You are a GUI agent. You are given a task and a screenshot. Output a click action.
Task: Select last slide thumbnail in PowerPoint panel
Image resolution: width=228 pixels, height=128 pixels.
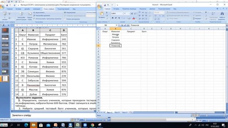(5, 79)
